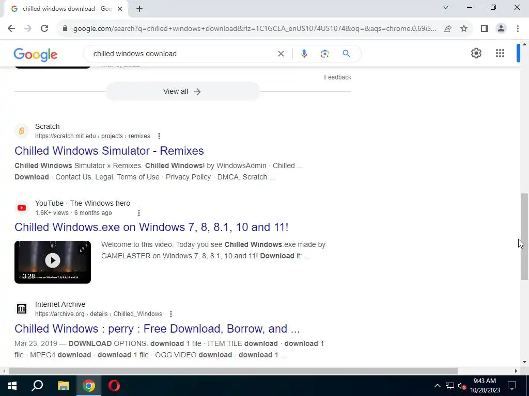The height and width of the screenshot is (396, 529).
Task: Open Scratch favicon result icon
Action: coord(22,131)
